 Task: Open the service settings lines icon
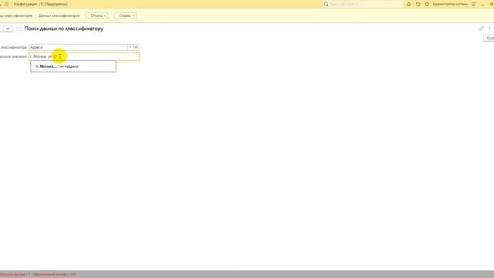pos(473,4)
